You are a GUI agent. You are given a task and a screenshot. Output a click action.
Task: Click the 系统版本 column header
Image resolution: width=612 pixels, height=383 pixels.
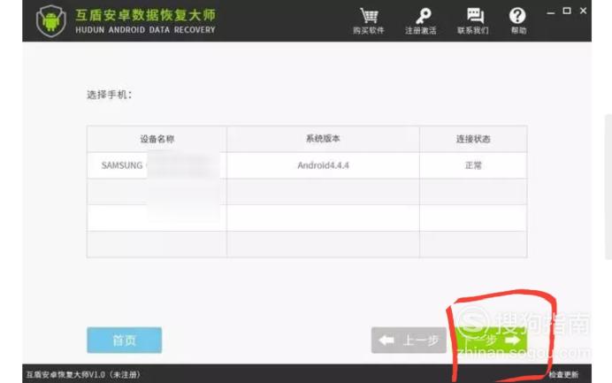tap(323, 139)
